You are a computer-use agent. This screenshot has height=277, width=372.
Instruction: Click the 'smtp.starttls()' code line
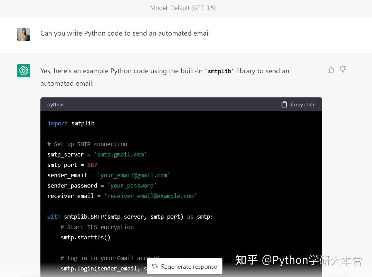[85, 237]
